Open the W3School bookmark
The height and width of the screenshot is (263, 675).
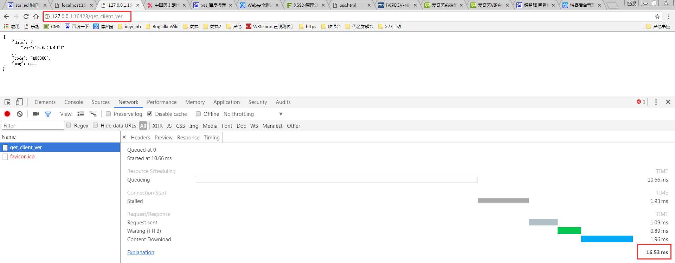point(270,26)
